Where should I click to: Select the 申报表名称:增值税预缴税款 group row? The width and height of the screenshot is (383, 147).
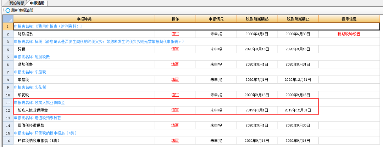point(196,118)
